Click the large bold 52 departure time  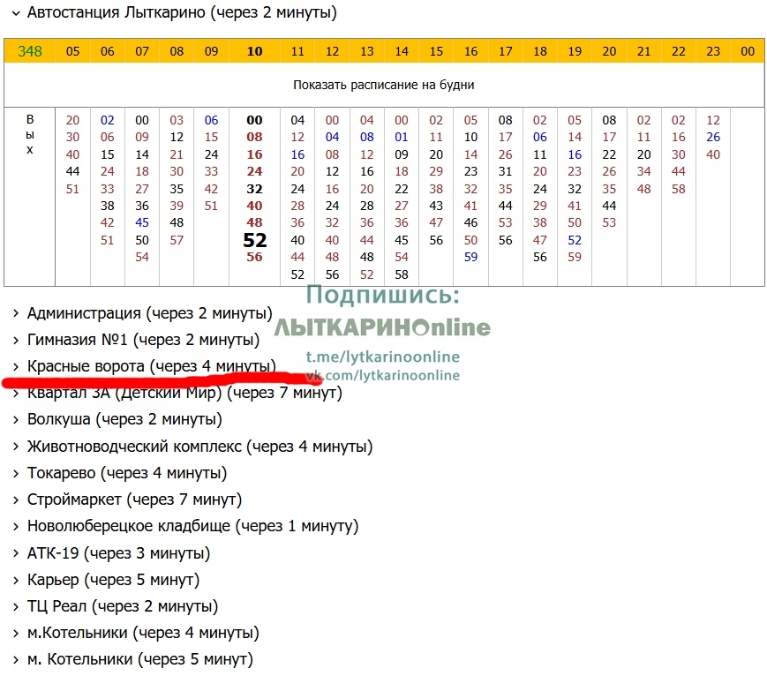click(x=254, y=240)
